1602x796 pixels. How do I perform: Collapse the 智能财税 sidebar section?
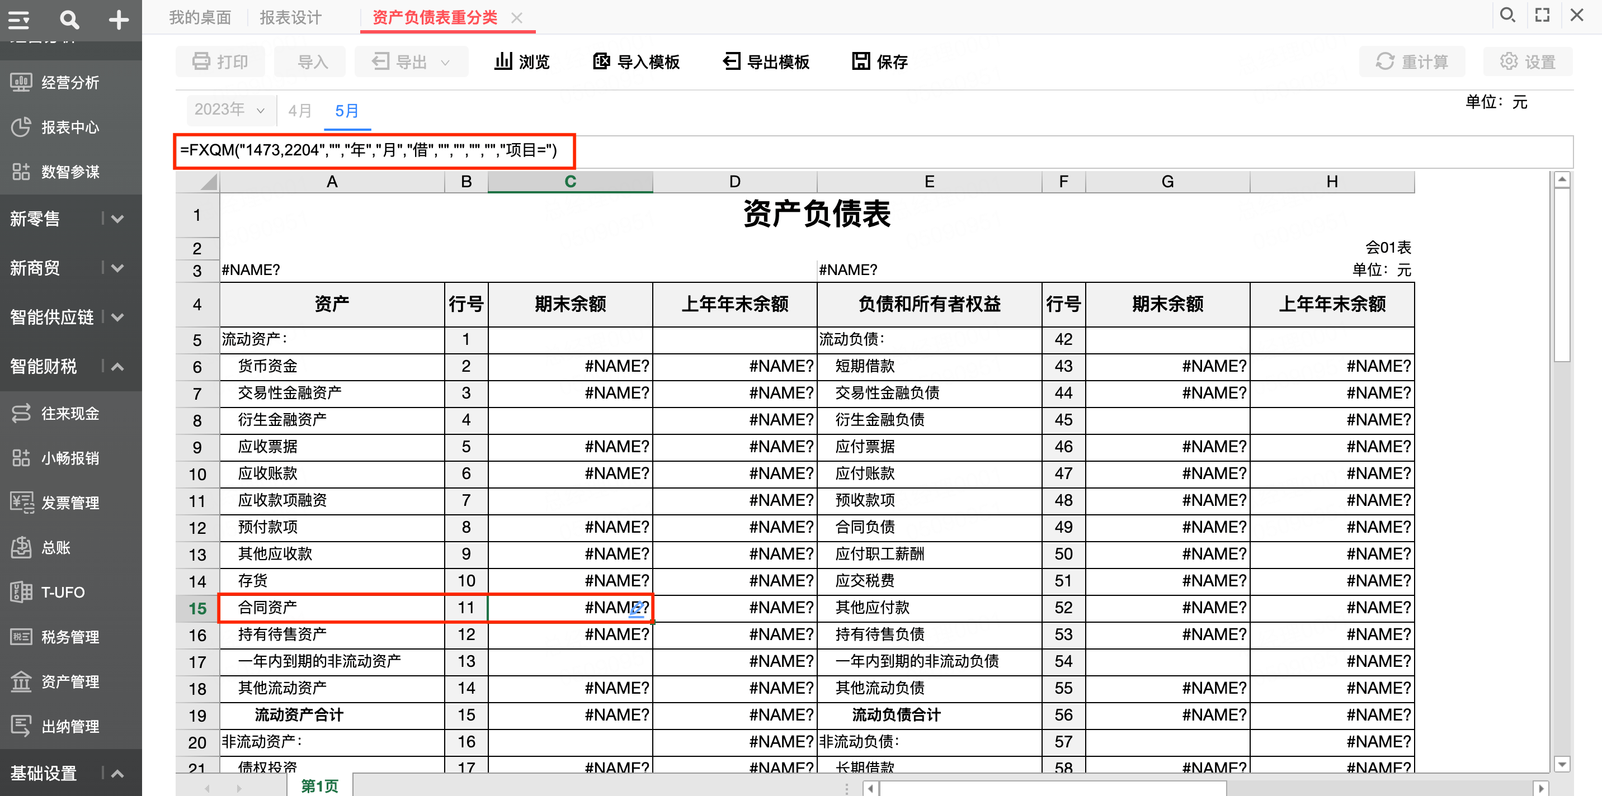[x=117, y=367]
